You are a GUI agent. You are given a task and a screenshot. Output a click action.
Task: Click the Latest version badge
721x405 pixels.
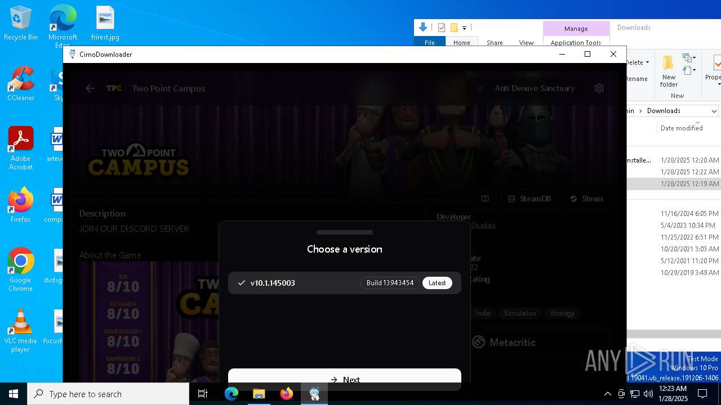[437, 283]
